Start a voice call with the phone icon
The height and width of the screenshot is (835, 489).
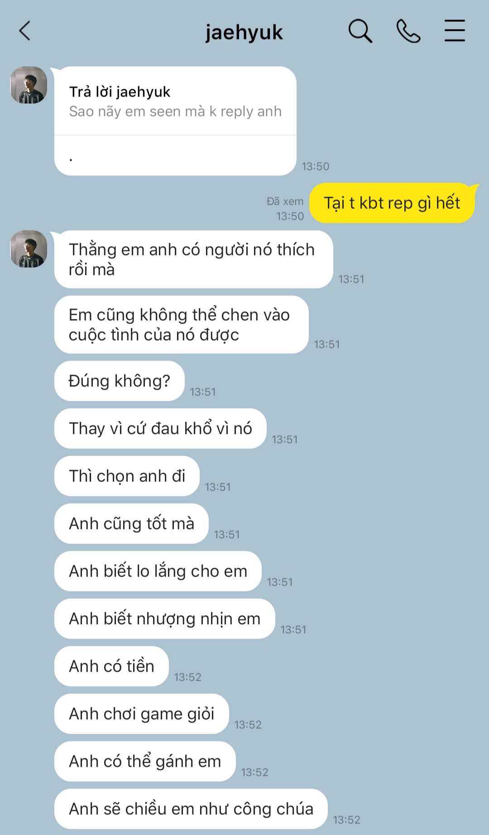pyautogui.click(x=408, y=31)
